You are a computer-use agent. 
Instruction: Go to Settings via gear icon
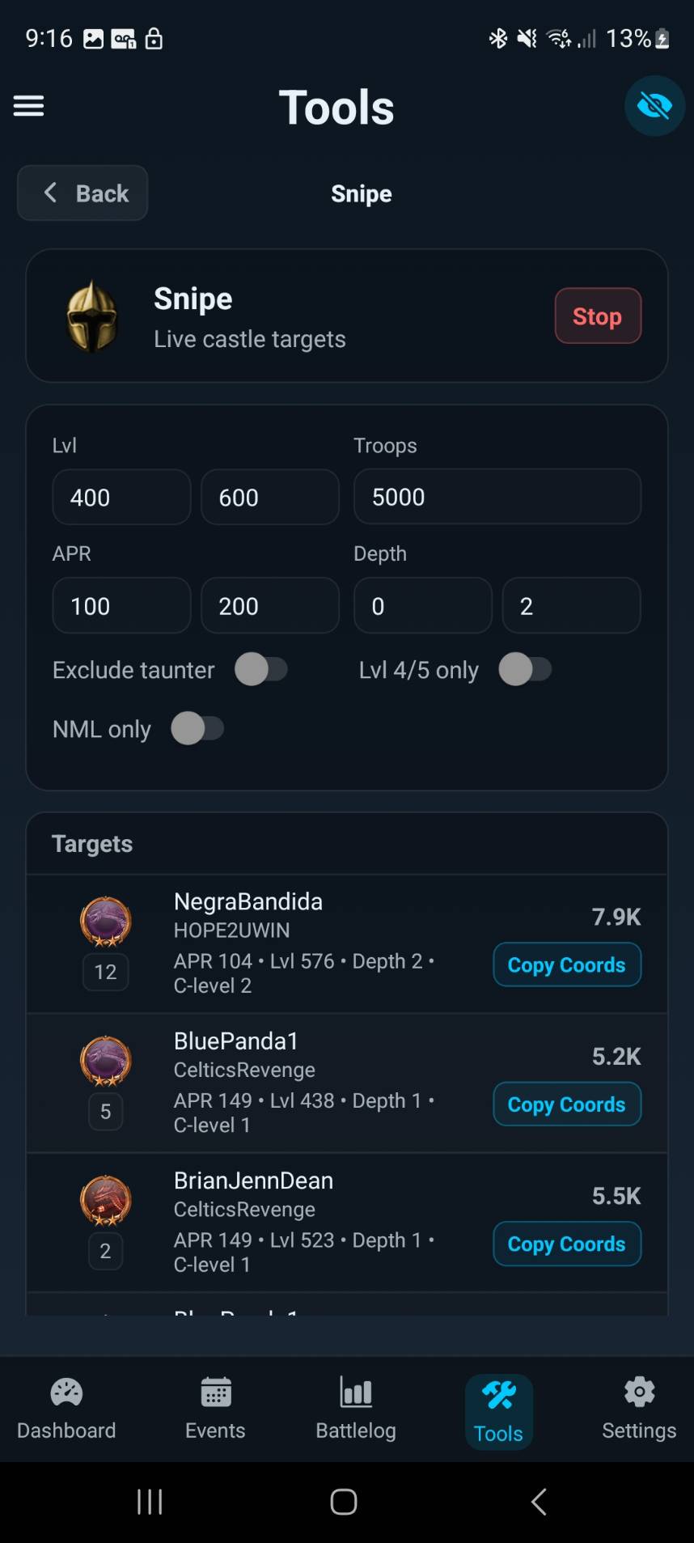click(639, 1409)
